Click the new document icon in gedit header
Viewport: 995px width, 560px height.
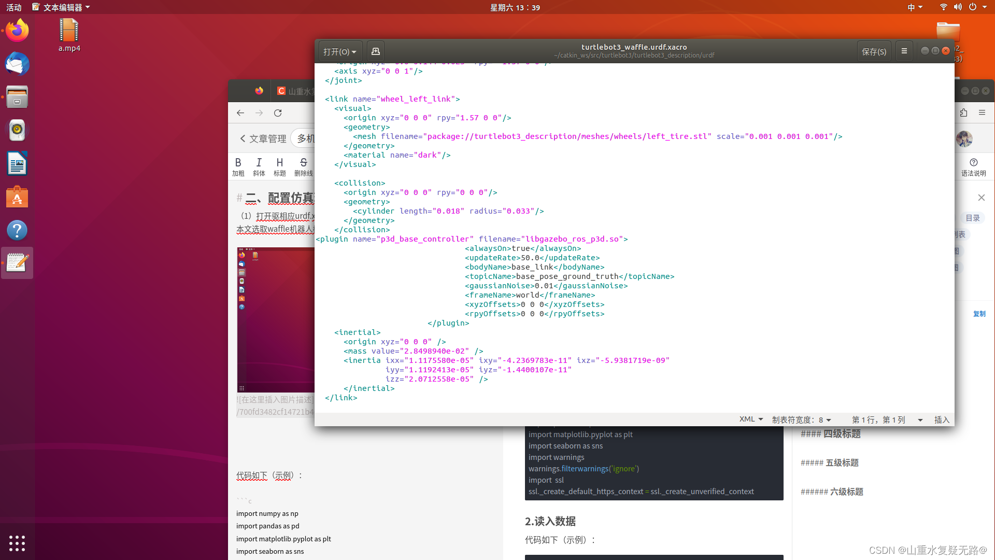(x=376, y=51)
